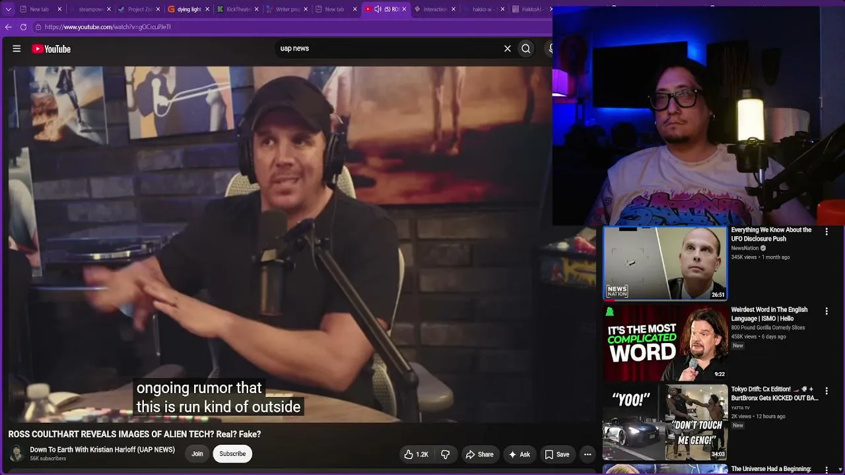Image resolution: width=845 pixels, height=475 pixels.
Task: Switch to the 'hakko ai' tab
Action: coord(484,9)
